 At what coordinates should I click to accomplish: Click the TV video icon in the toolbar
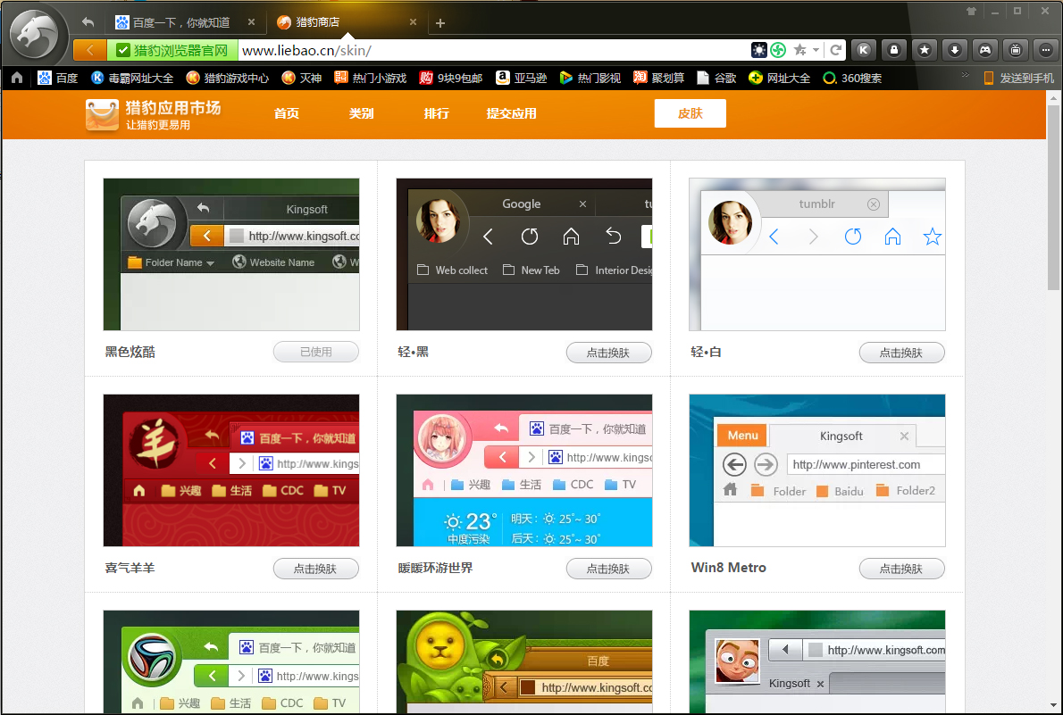[x=1016, y=51]
